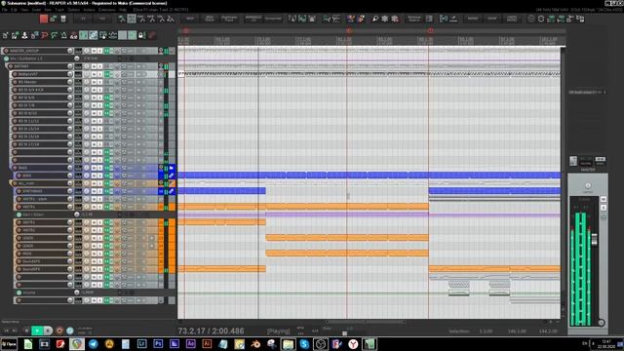The height and width of the screenshot is (351, 624).
Task: Open Lightroom from taskbar
Action: pyautogui.click(x=141, y=344)
